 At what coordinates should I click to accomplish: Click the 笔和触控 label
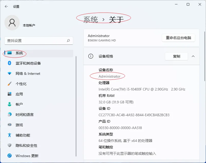tap(106, 147)
